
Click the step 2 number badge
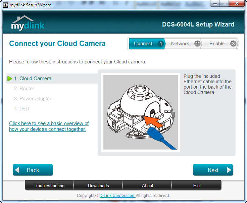point(197,44)
